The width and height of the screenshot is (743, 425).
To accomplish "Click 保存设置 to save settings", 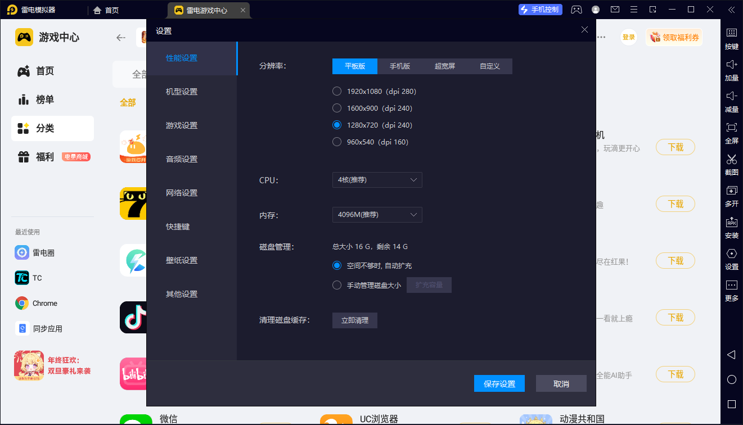I will (x=499, y=383).
